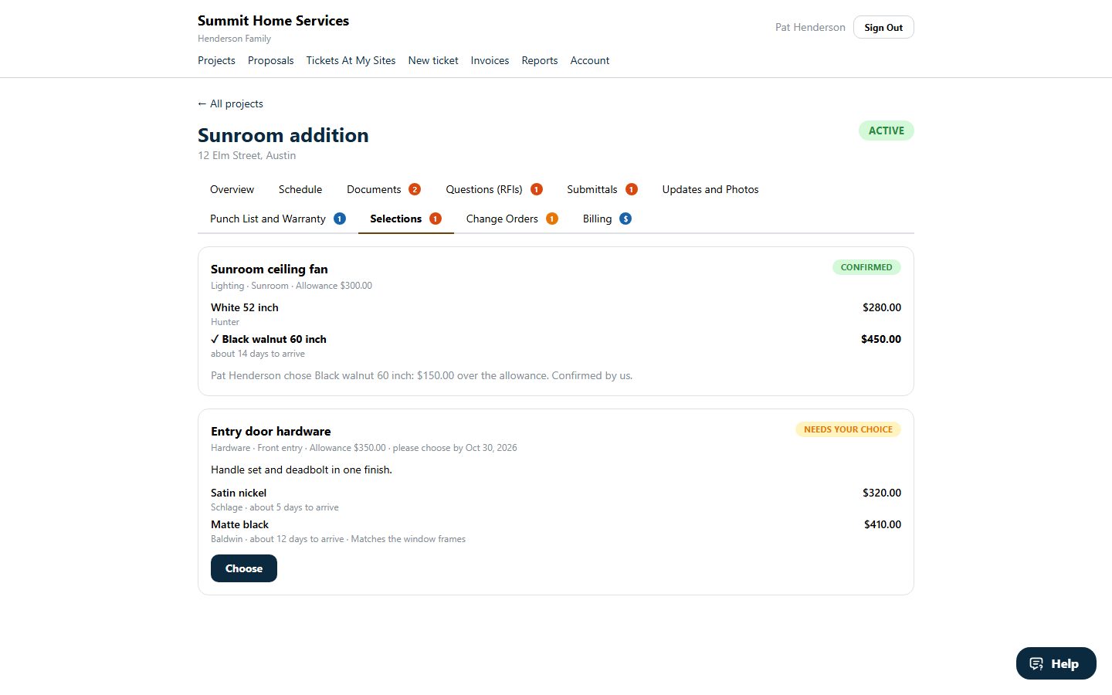This screenshot has height=695, width=1112.
Task: Click the Summit Home Services title
Action: click(273, 21)
